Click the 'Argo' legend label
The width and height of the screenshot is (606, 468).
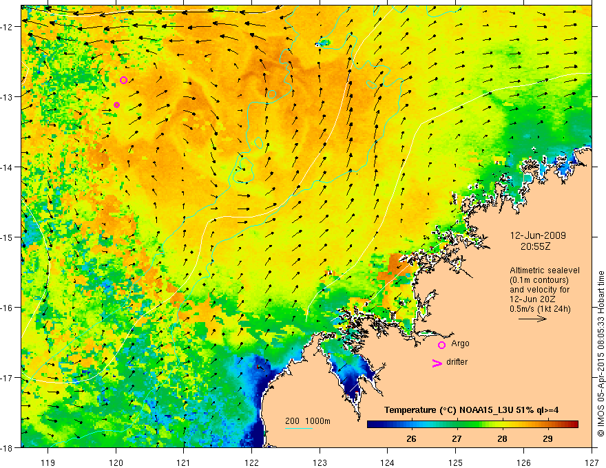(x=460, y=343)
